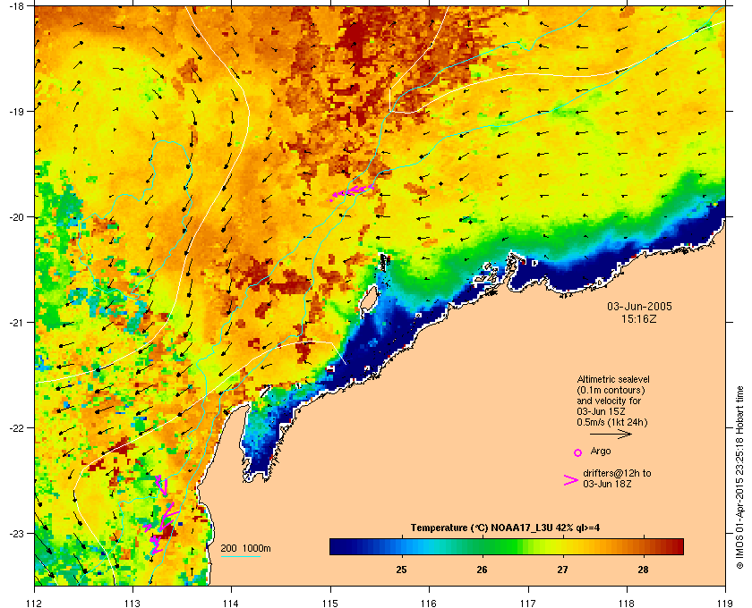
Task: Click the temperature colorbar at 25 degrees
Action: tap(401, 546)
